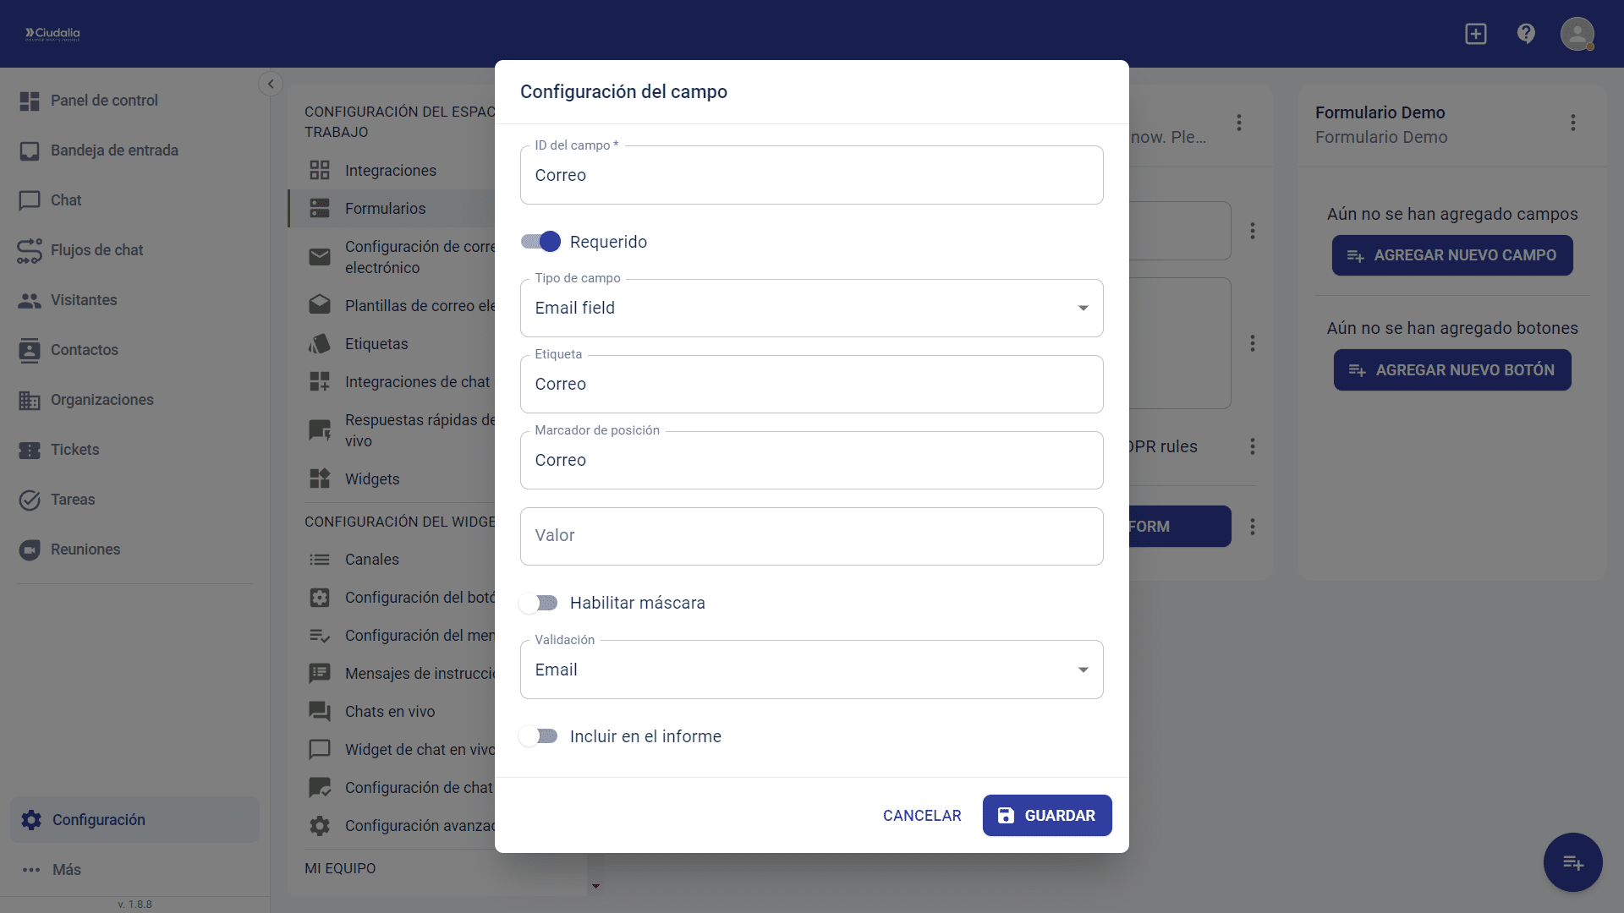
Task: Enable the Habilitar máscara switch
Action: (x=539, y=604)
